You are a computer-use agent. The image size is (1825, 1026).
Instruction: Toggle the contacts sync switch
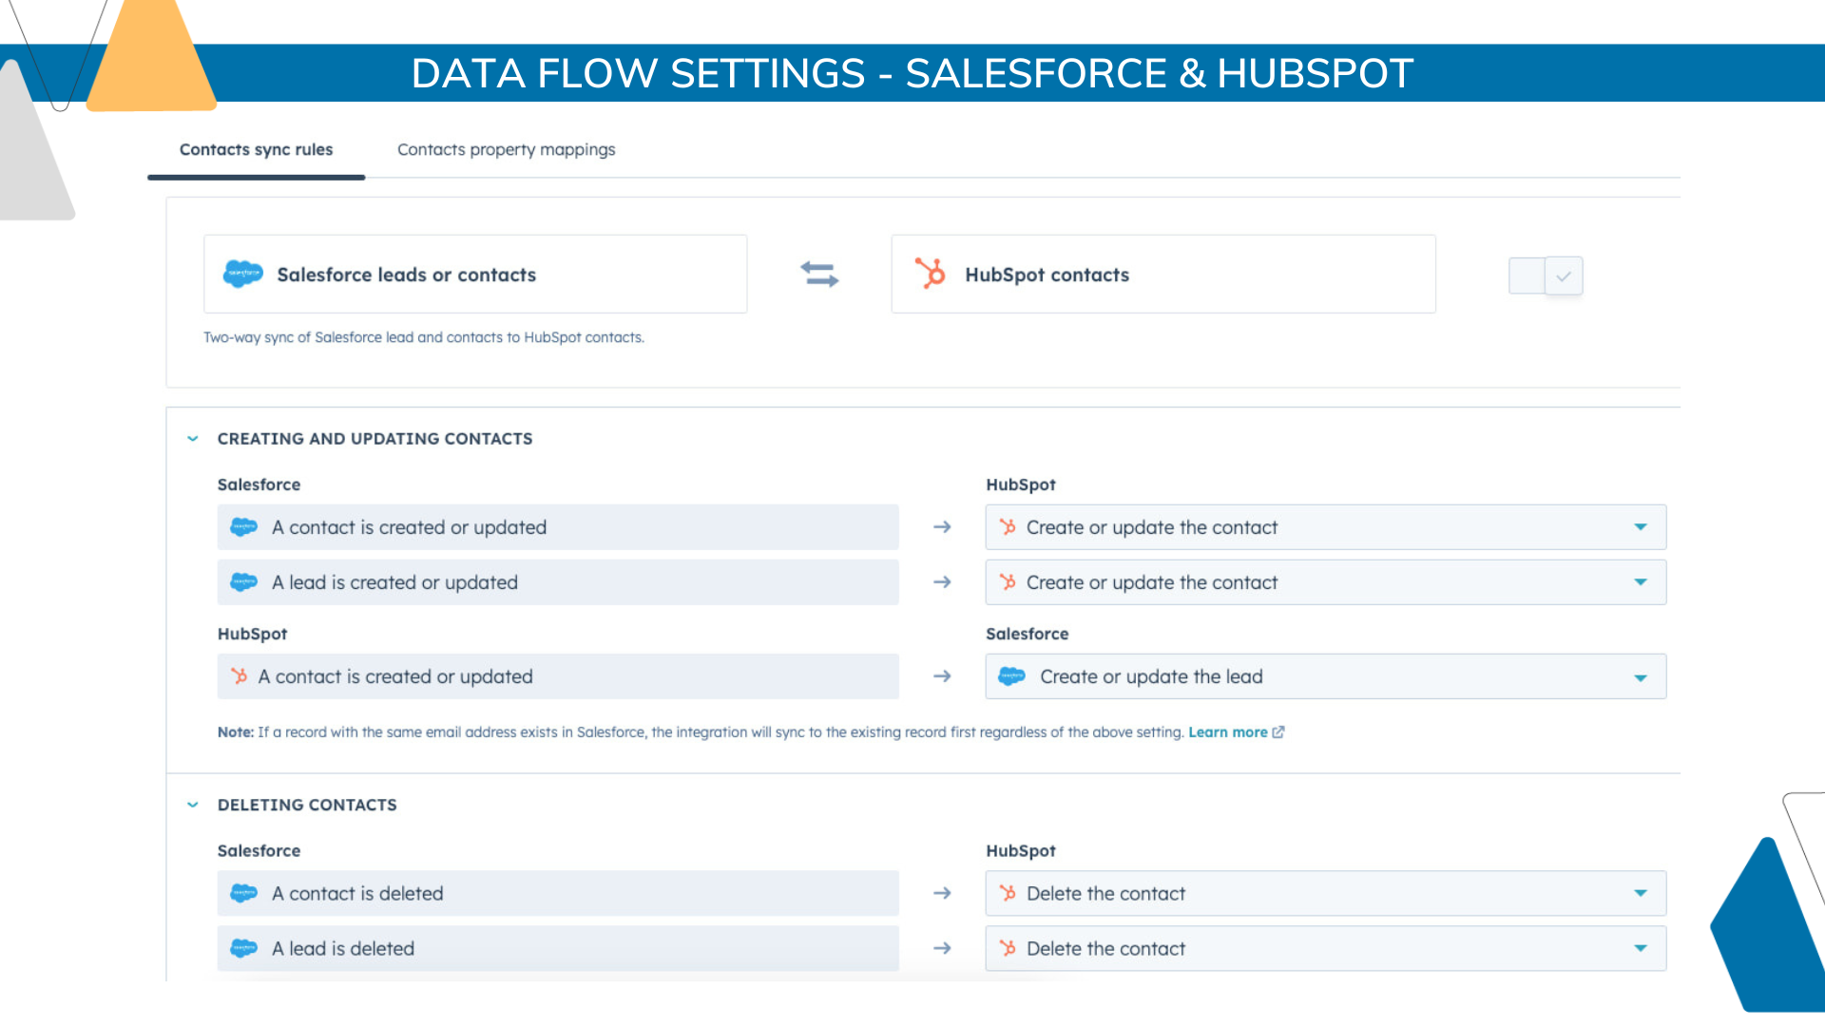point(1546,275)
